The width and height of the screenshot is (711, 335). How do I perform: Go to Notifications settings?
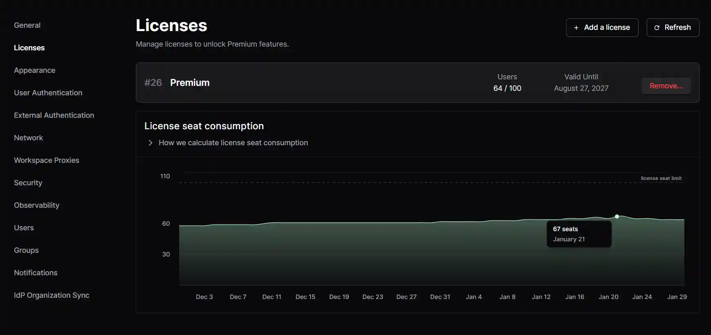(36, 273)
